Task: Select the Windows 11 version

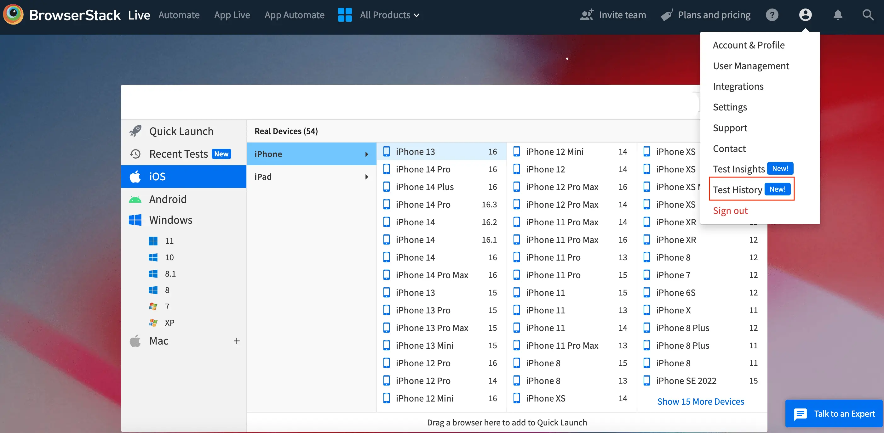Action: (x=169, y=241)
